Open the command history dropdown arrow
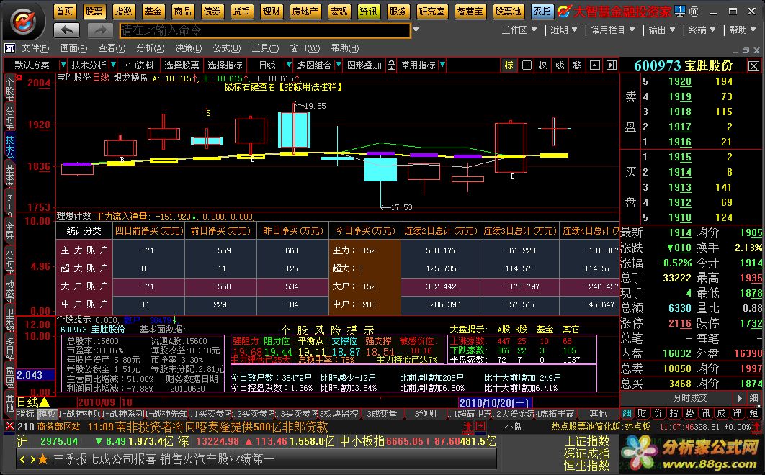 point(416,30)
